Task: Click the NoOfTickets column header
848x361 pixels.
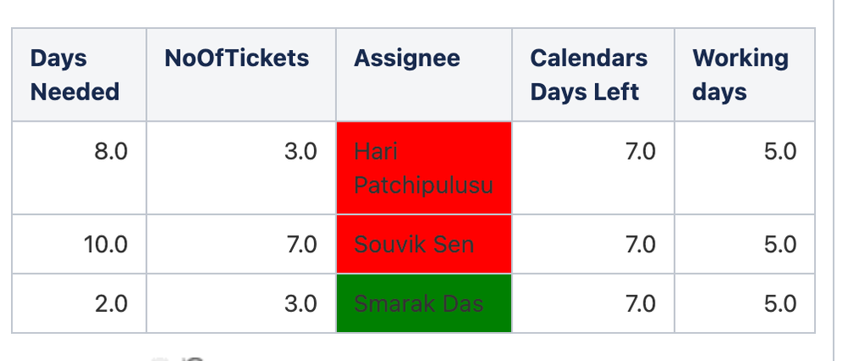Action: 241,75
